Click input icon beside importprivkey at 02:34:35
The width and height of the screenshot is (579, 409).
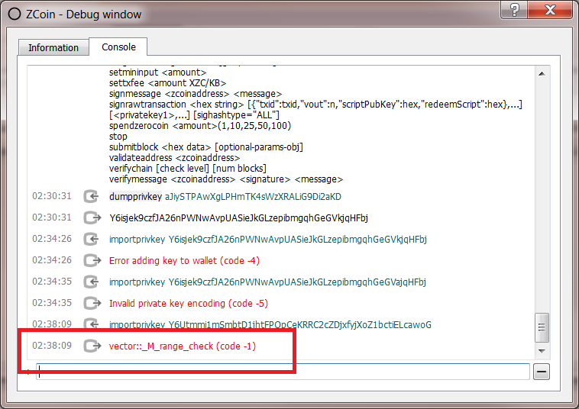point(91,282)
